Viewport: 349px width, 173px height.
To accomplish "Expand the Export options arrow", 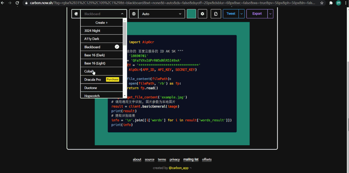I will pos(270,14).
